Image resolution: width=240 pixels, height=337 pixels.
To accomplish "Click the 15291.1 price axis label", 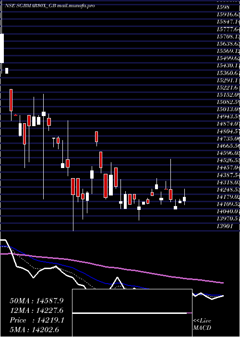I will (227, 80).
